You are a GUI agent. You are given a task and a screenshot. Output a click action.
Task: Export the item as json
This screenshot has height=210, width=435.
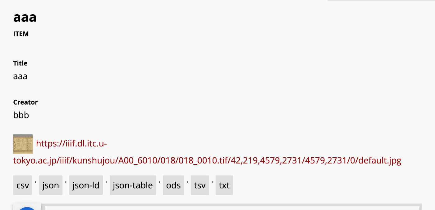(x=50, y=185)
